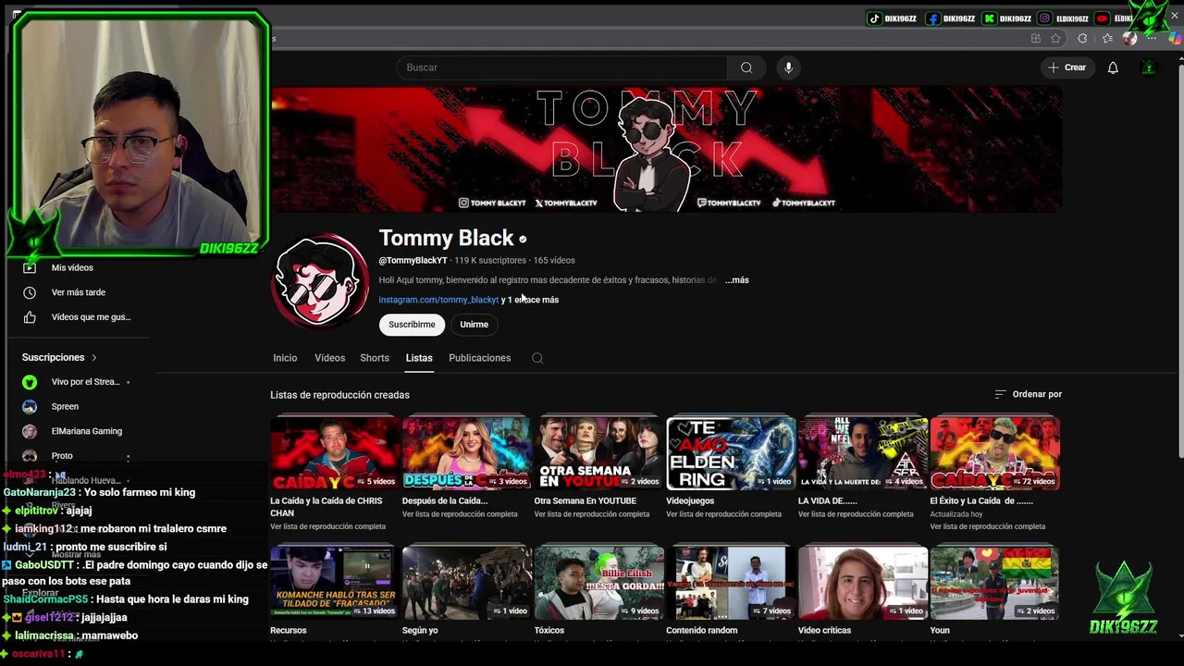Open the notifications bell
This screenshot has width=1184, height=666.
tap(1113, 68)
